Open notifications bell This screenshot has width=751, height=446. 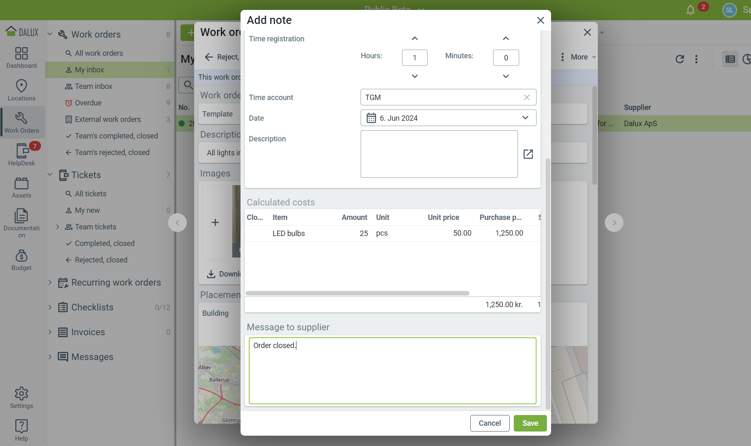click(690, 10)
